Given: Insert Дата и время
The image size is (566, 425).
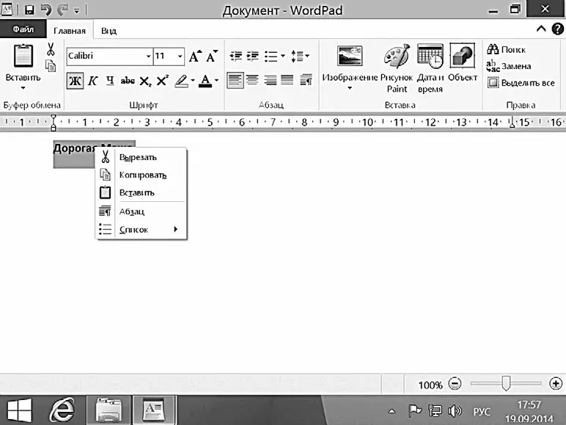Looking at the screenshot, I should [x=430, y=68].
